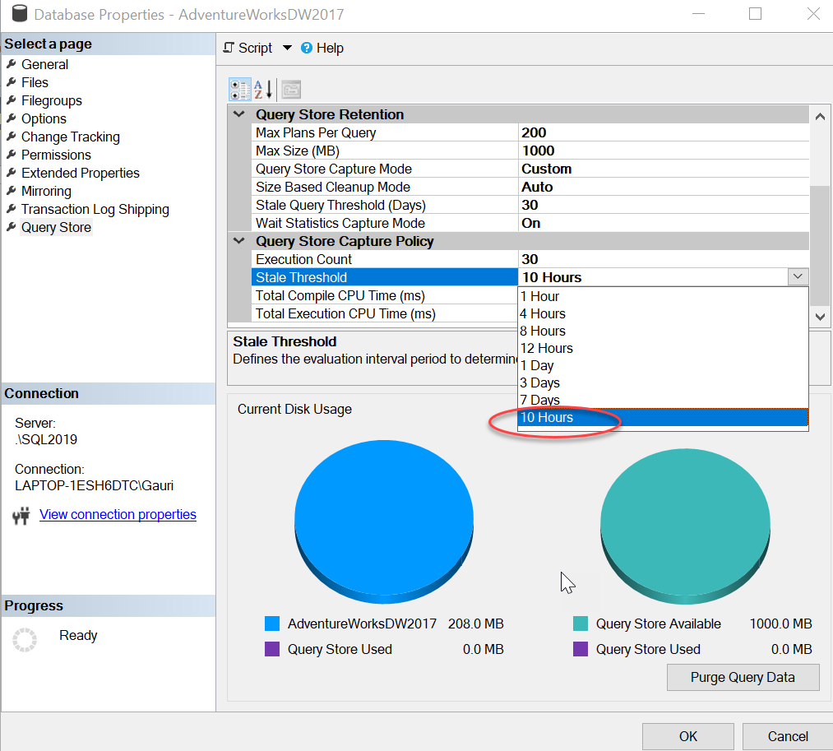Collapse the Query Store Capture Policy section
This screenshot has height=751, width=833.
pos(239,241)
